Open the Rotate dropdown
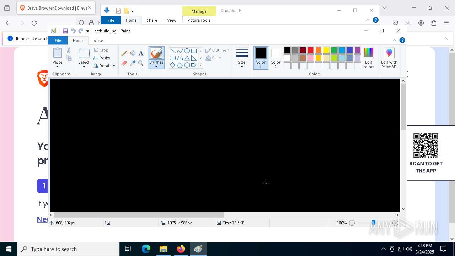The height and width of the screenshot is (256, 455). point(105,66)
